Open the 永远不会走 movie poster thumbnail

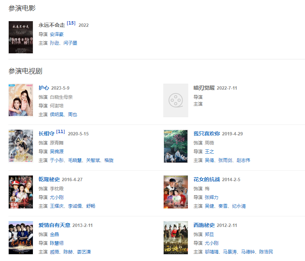coord(21,37)
